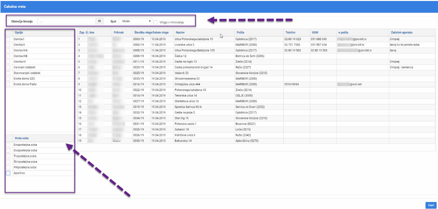Click the Kidričeva ulica 6 cell

(x=204, y=135)
